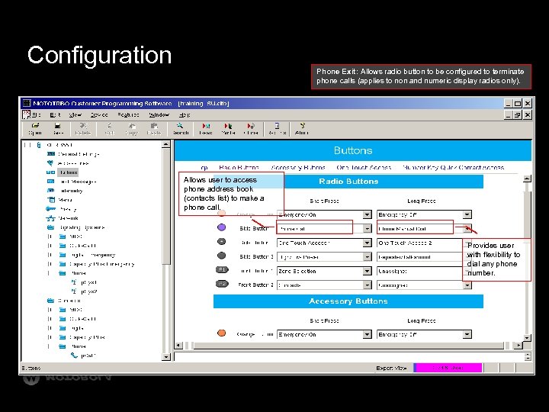Click tree panel scroll down arrow

pyautogui.click(x=166, y=356)
